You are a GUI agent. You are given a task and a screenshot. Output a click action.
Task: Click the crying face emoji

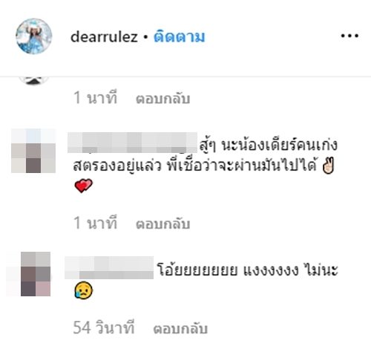tap(84, 290)
